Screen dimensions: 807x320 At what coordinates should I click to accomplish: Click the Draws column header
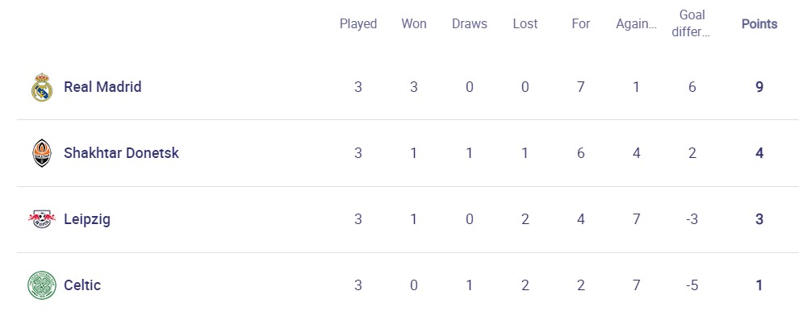coord(470,23)
